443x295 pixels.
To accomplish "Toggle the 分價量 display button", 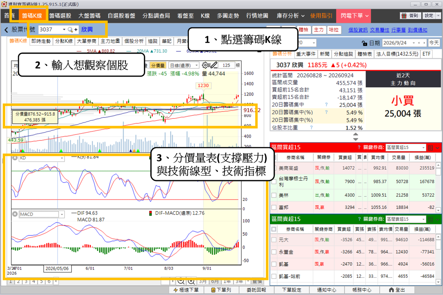I will [x=158, y=66].
